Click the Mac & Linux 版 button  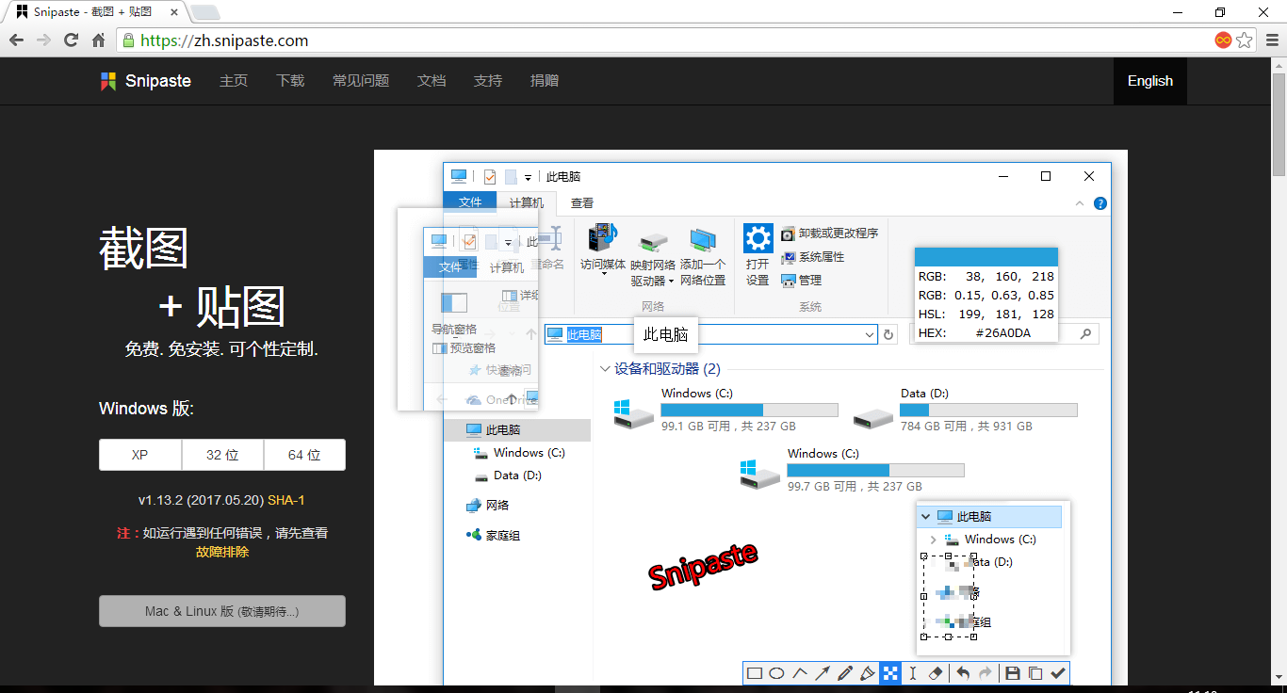pos(222,611)
